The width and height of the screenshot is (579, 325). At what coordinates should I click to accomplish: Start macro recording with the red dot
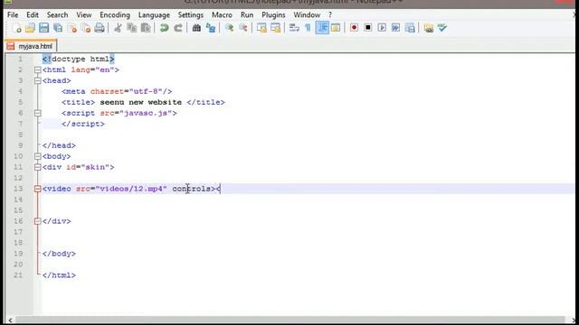point(354,28)
